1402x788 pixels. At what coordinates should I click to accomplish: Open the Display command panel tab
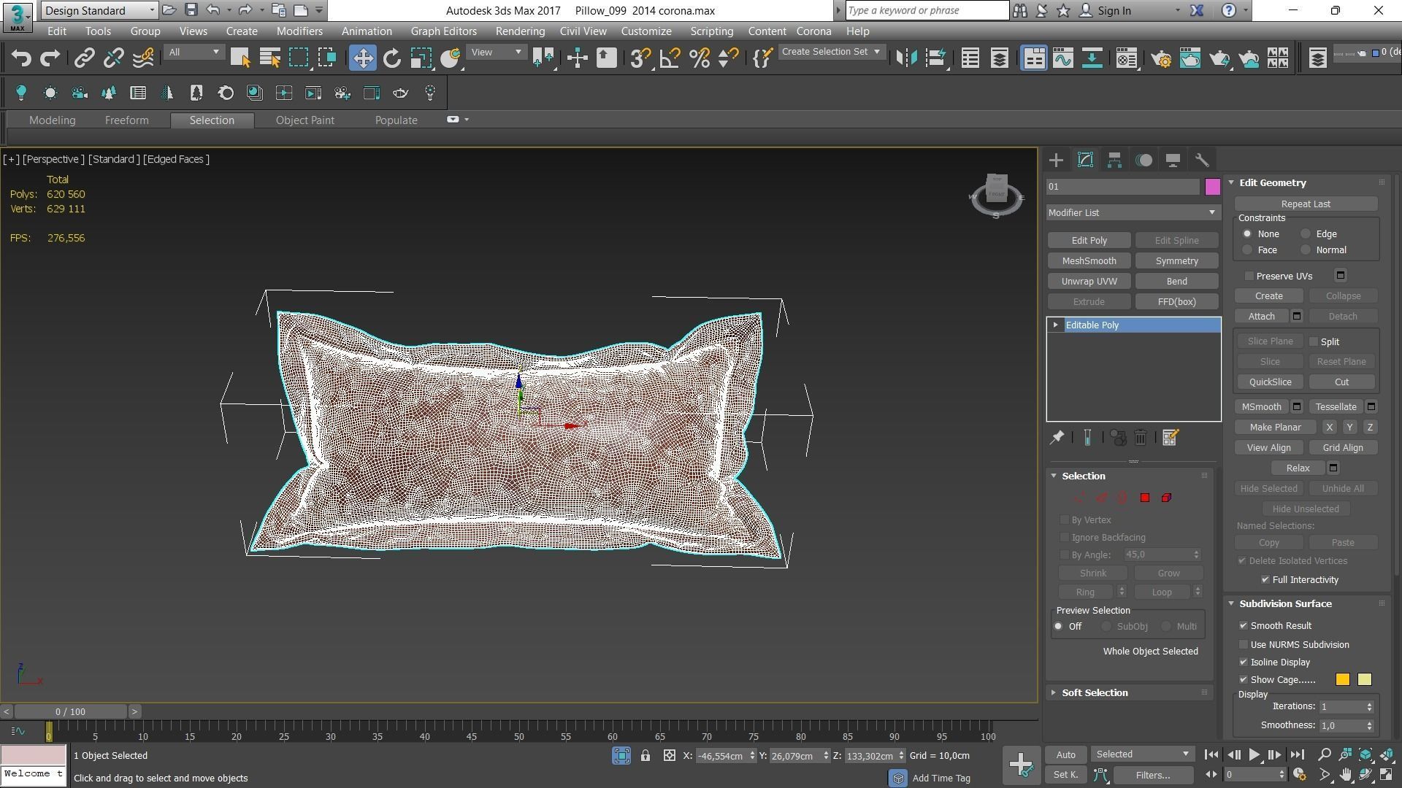pos(1173,161)
